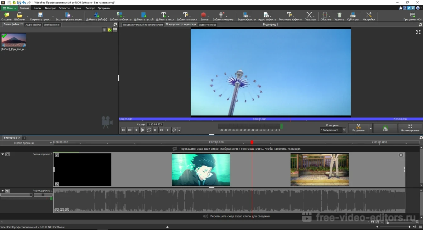The image size is (423, 230).
Task: Open Видео эффекты from the toolbar
Action: 246,15
